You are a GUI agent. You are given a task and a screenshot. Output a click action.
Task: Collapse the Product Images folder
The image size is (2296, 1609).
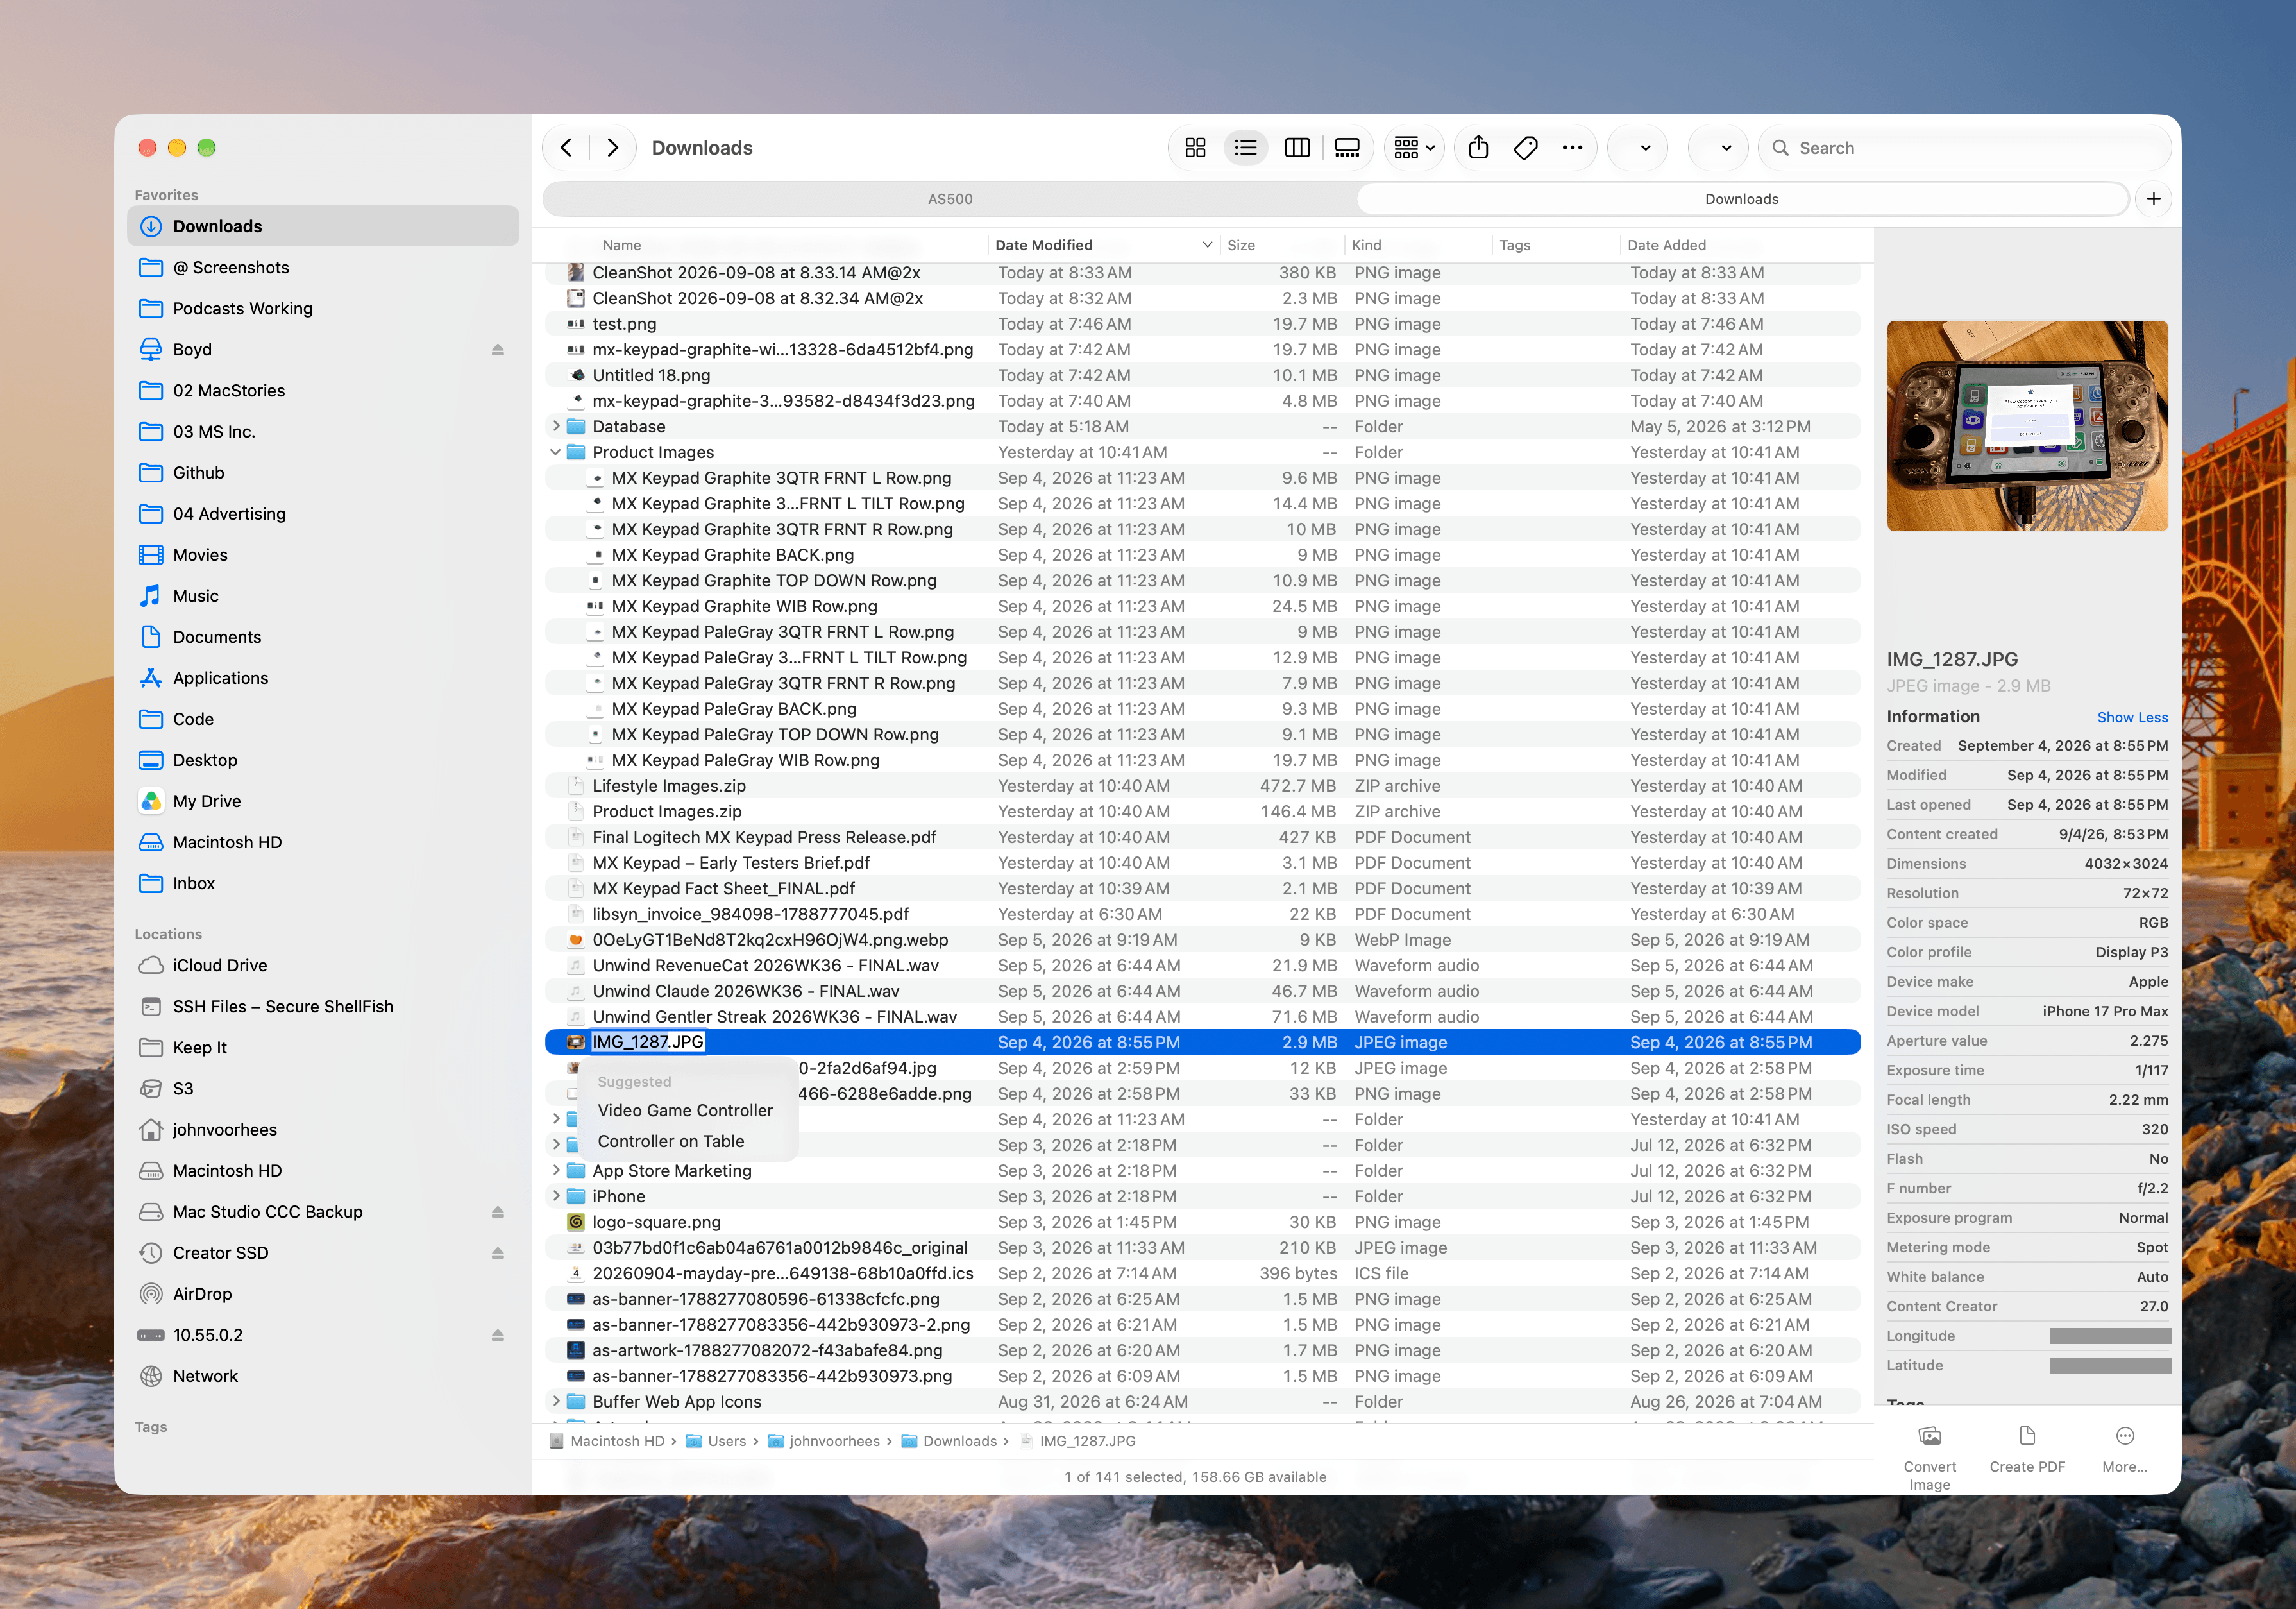(556, 452)
